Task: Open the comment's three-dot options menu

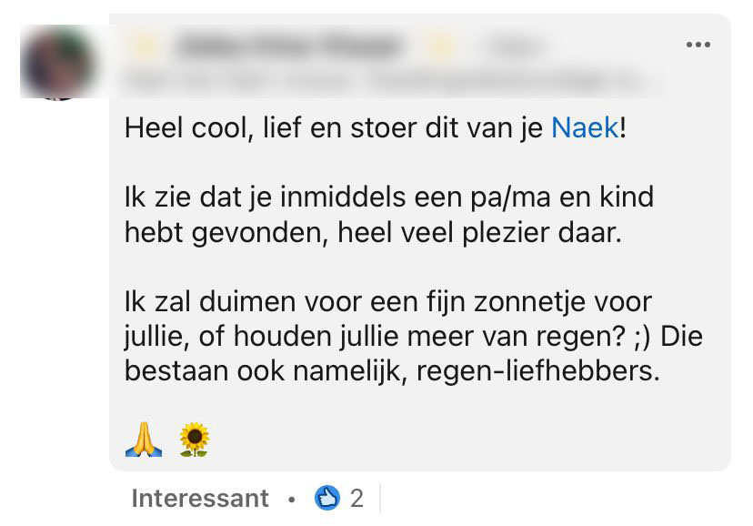Action: click(x=698, y=45)
